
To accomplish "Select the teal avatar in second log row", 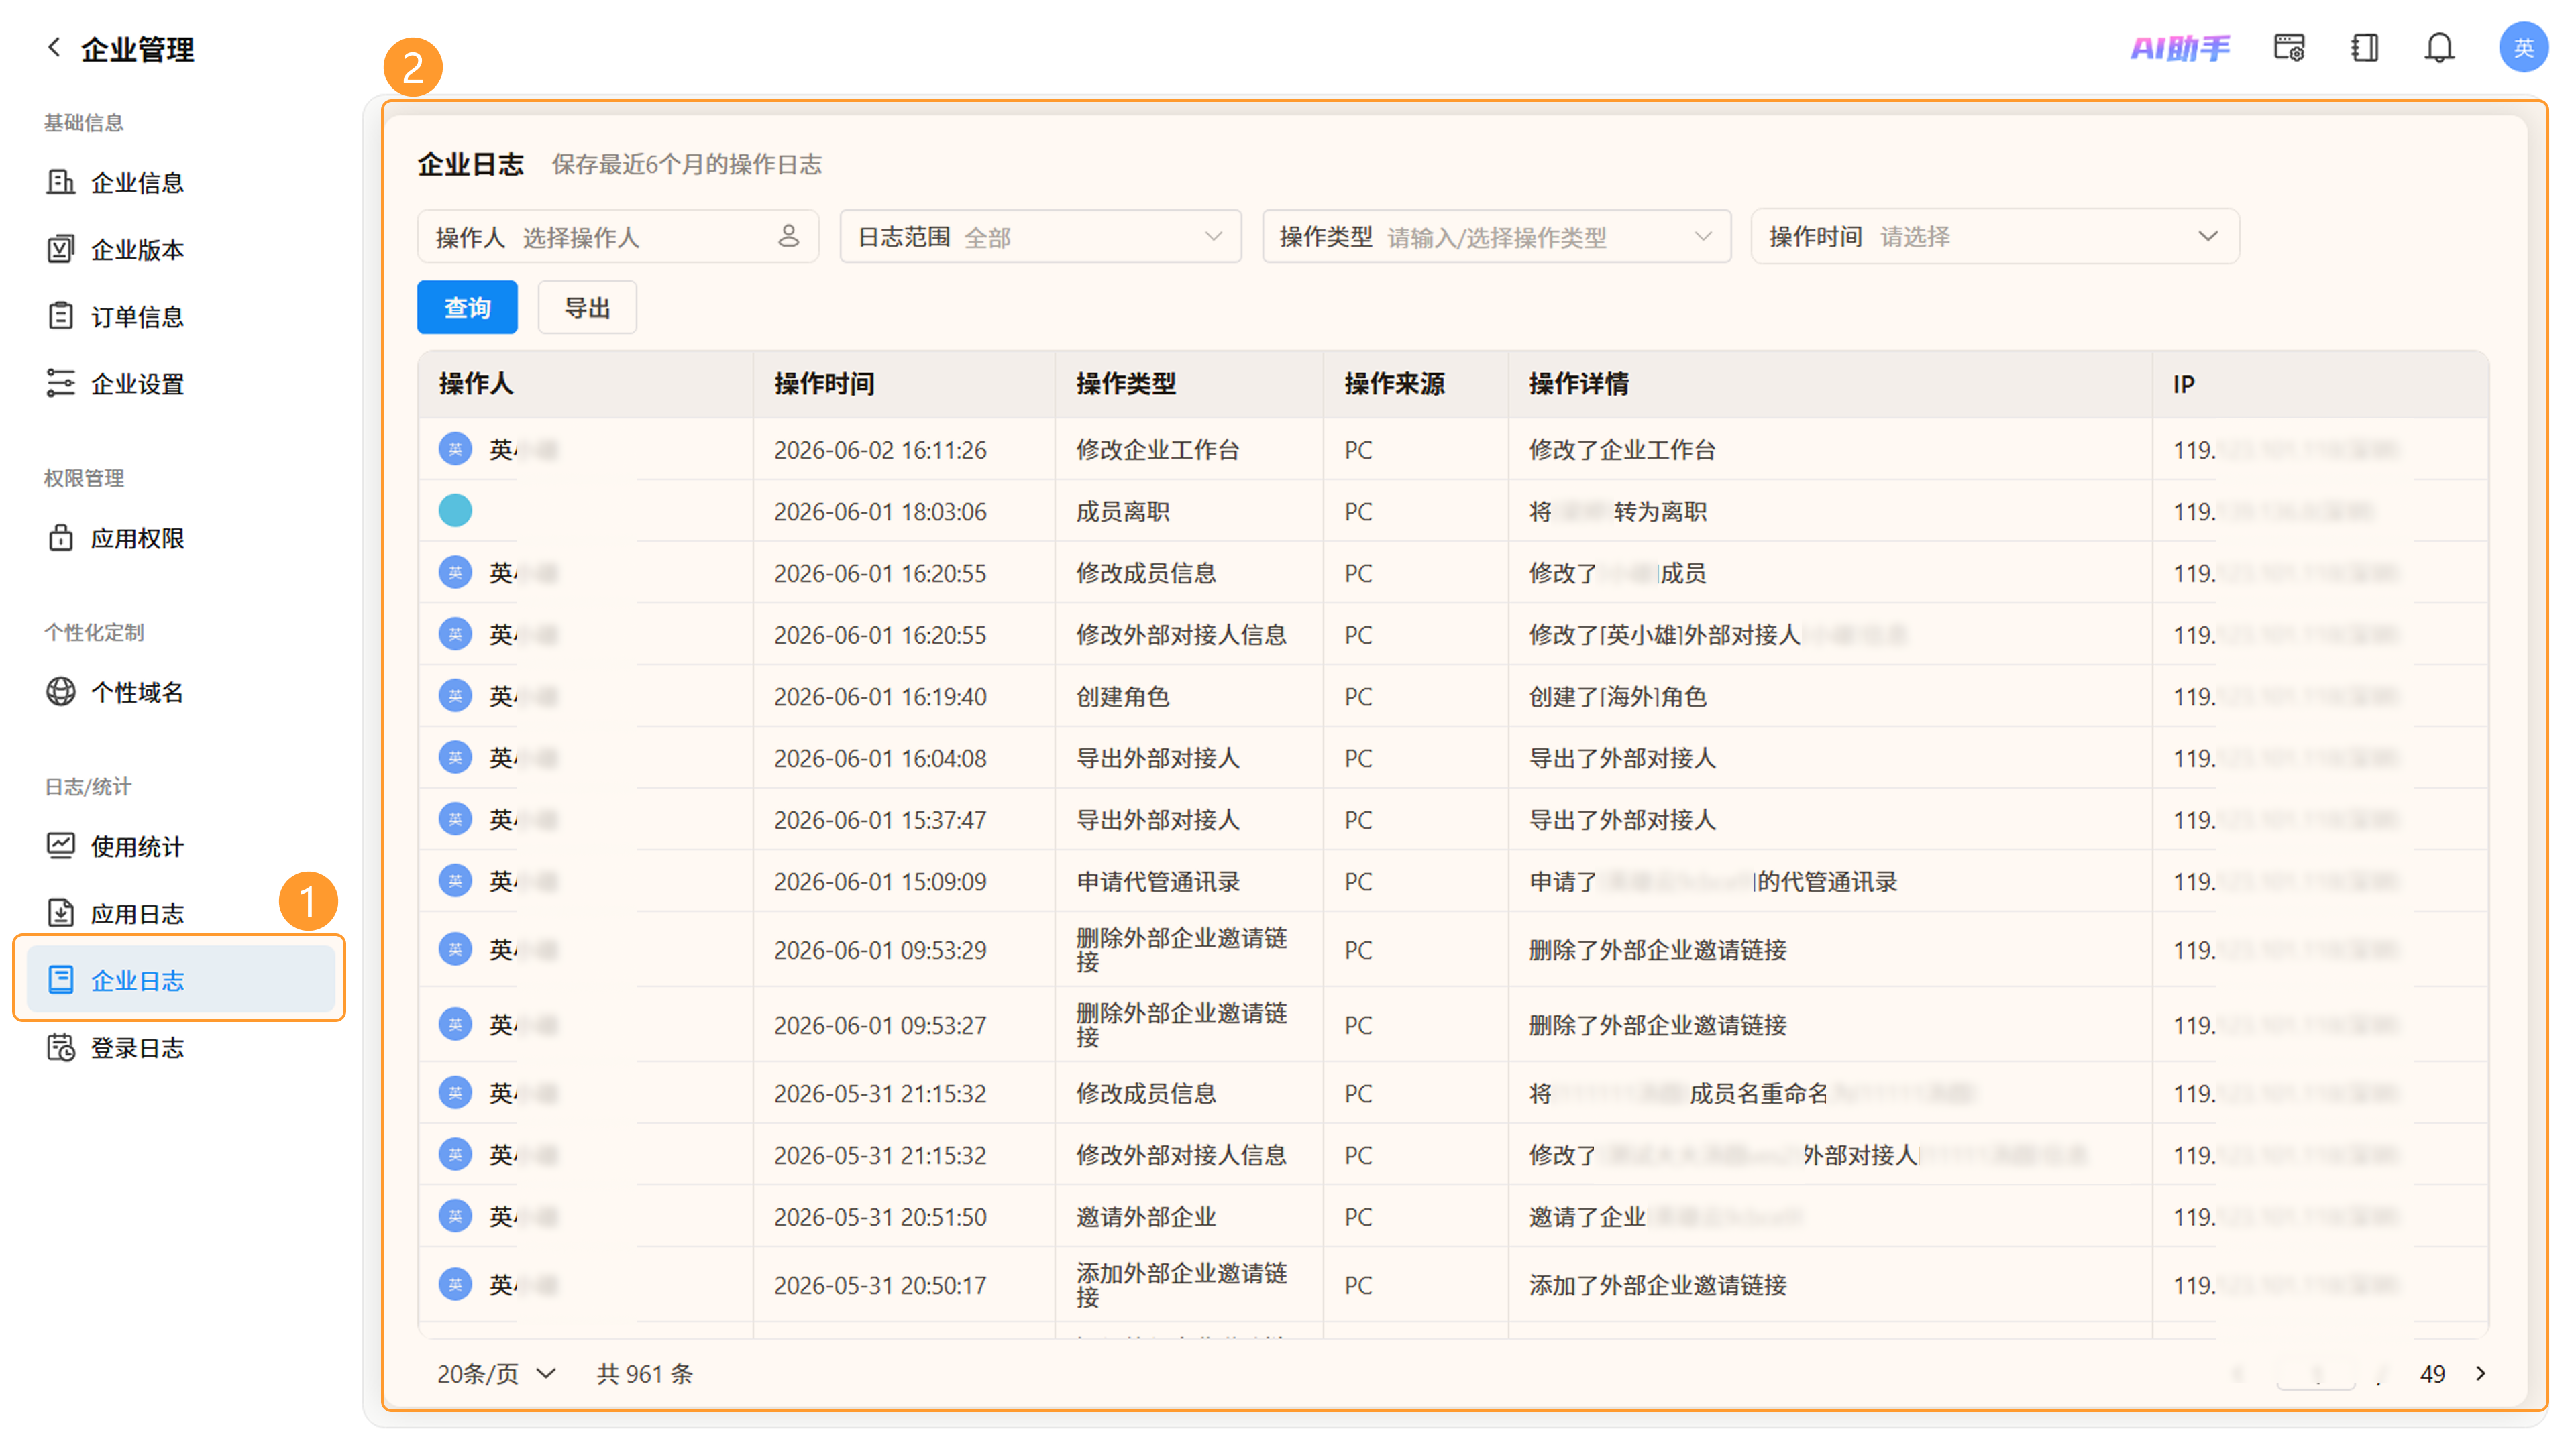I will click(x=455, y=511).
